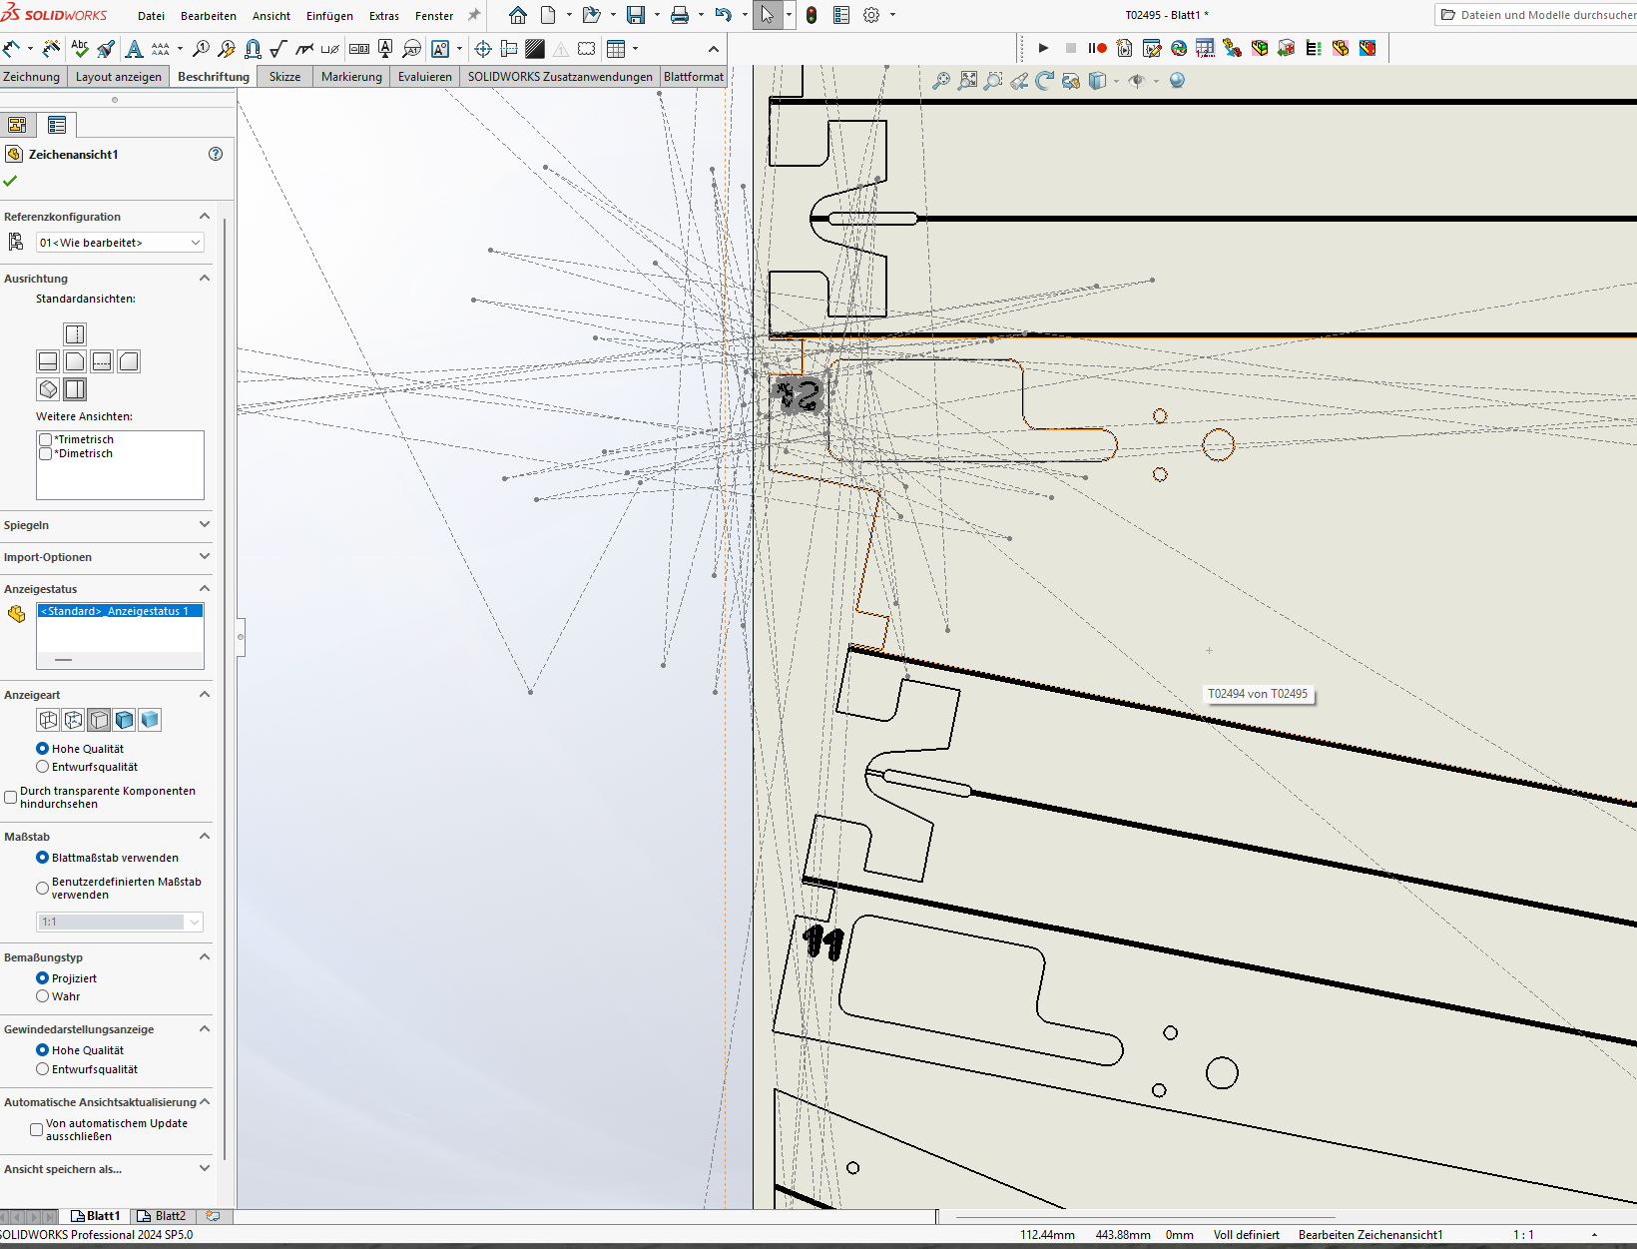Image resolution: width=1637 pixels, height=1249 pixels.
Task: Click the macro play button
Action: 1043,48
